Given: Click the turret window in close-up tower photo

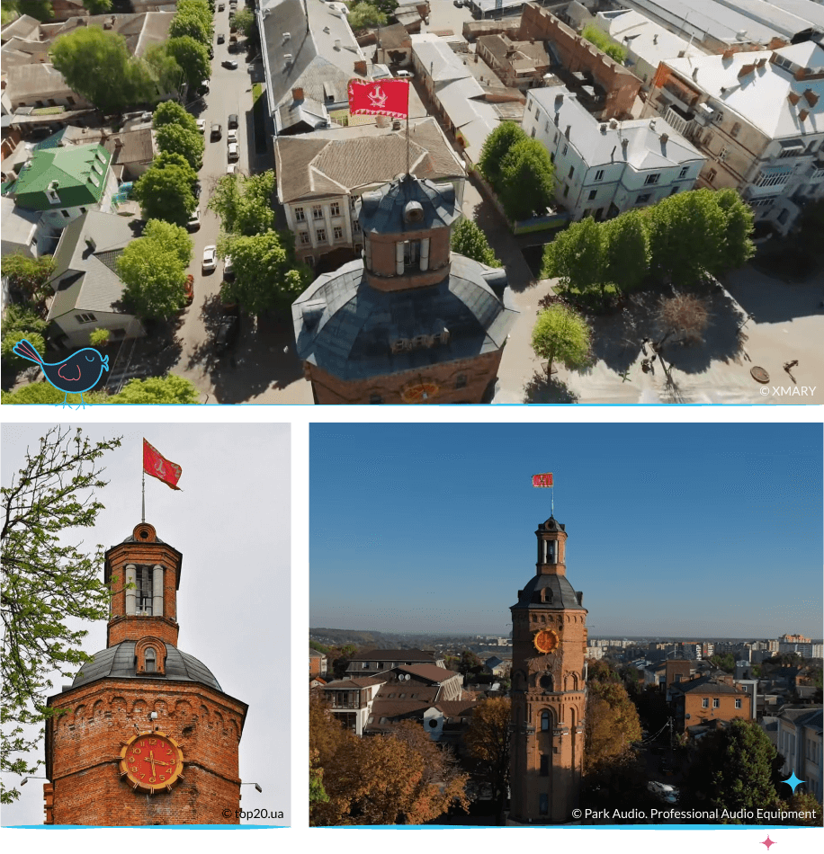Looking at the screenshot, I should (x=144, y=590).
